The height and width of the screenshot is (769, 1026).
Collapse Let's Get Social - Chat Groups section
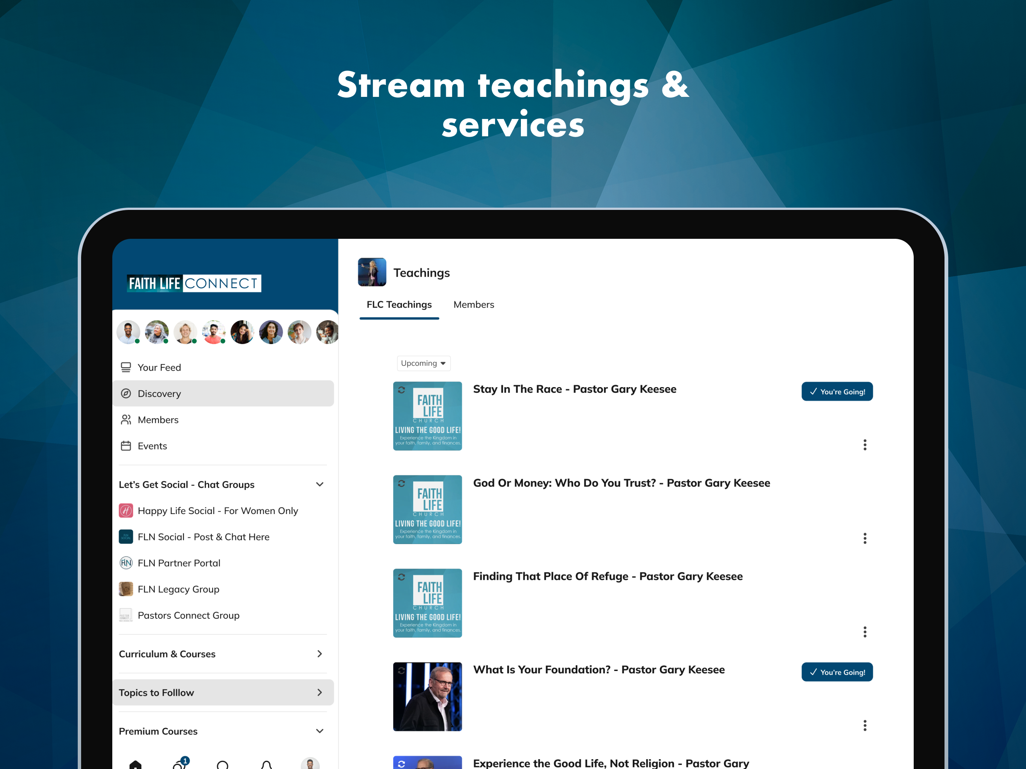[320, 484]
